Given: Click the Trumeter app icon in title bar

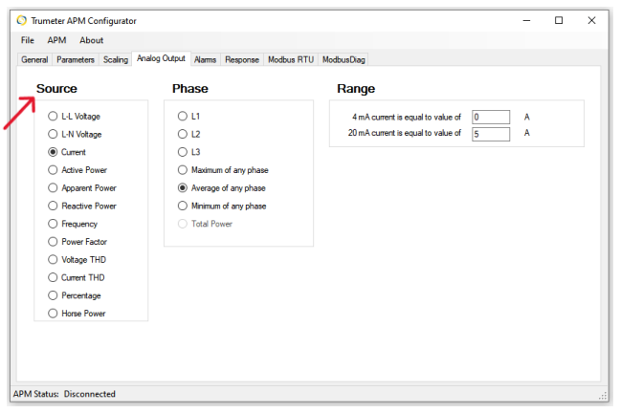Looking at the screenshot, I should [x=22, y=20].
